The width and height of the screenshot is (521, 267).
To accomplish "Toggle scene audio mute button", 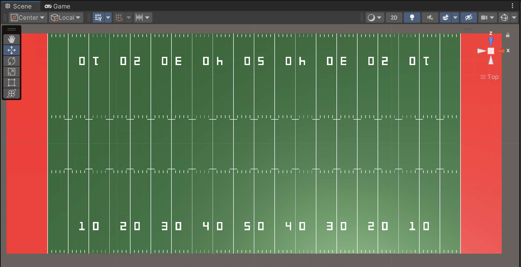I will [430, 17].
